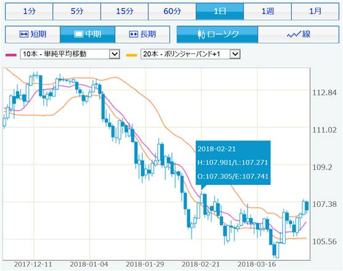
Task: Switch to 線 line chart
Action: point(299,34)
